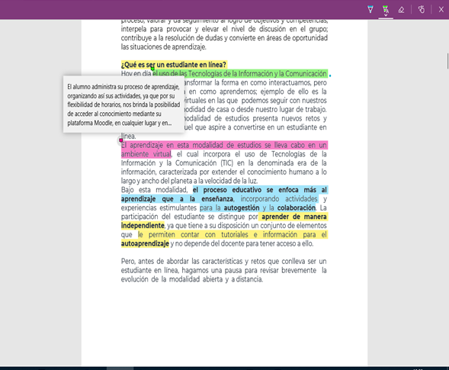Image resolution: width=449 pixels, height=370 pixels.
Task: Click the highlighted word 'autoaprendizaje'
Action: click(x=145, y=243)
